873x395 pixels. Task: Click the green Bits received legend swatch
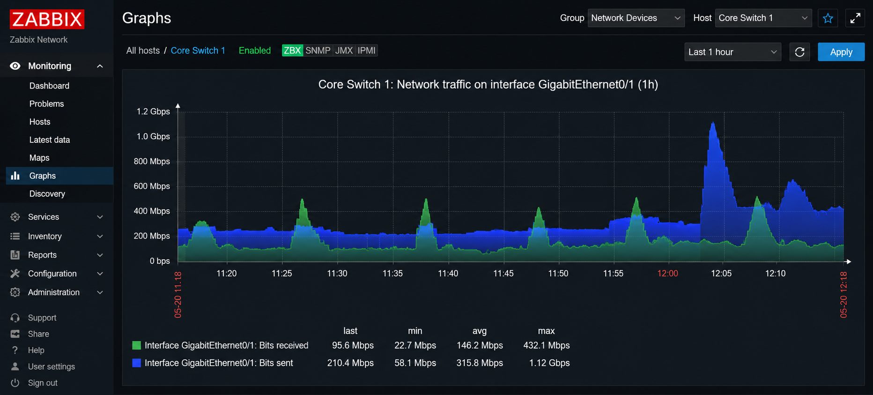[137, 345]
